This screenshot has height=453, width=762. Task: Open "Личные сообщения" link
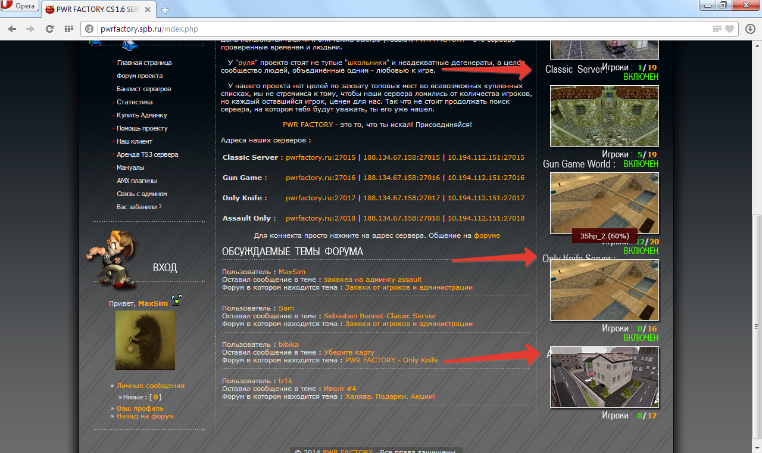click(x=150, y=386)
